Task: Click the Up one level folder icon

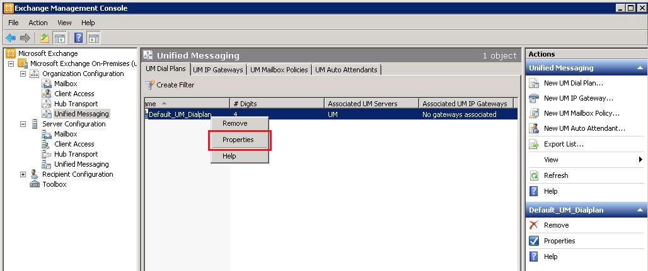Action: (x=45, y=38)
